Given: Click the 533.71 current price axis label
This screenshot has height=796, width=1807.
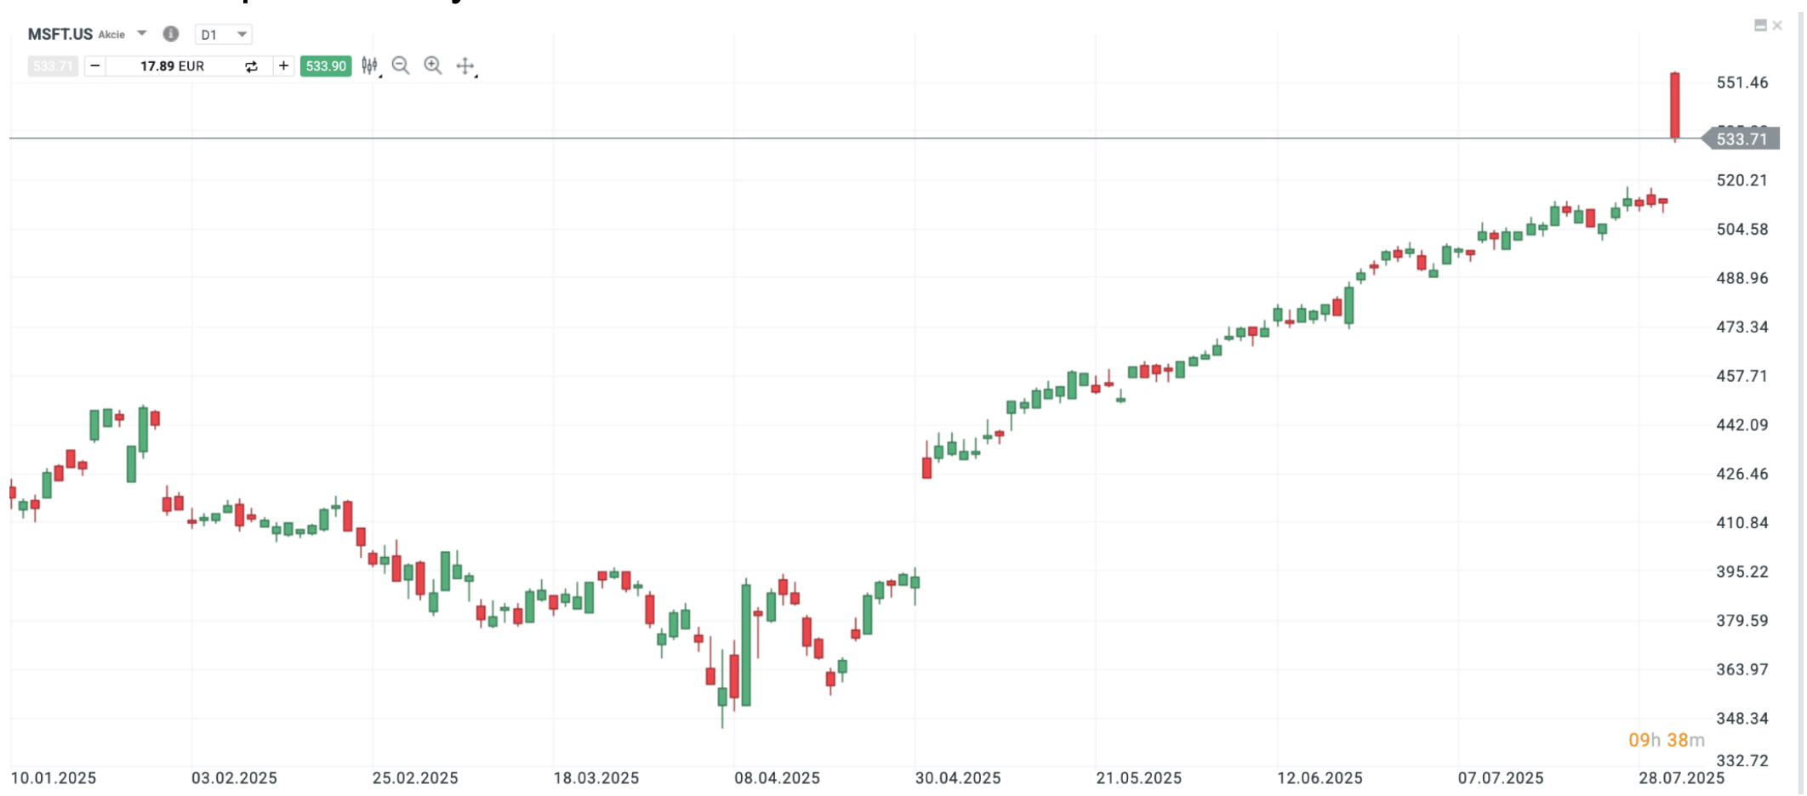Looking at the screenshot, I should 1741,139.
